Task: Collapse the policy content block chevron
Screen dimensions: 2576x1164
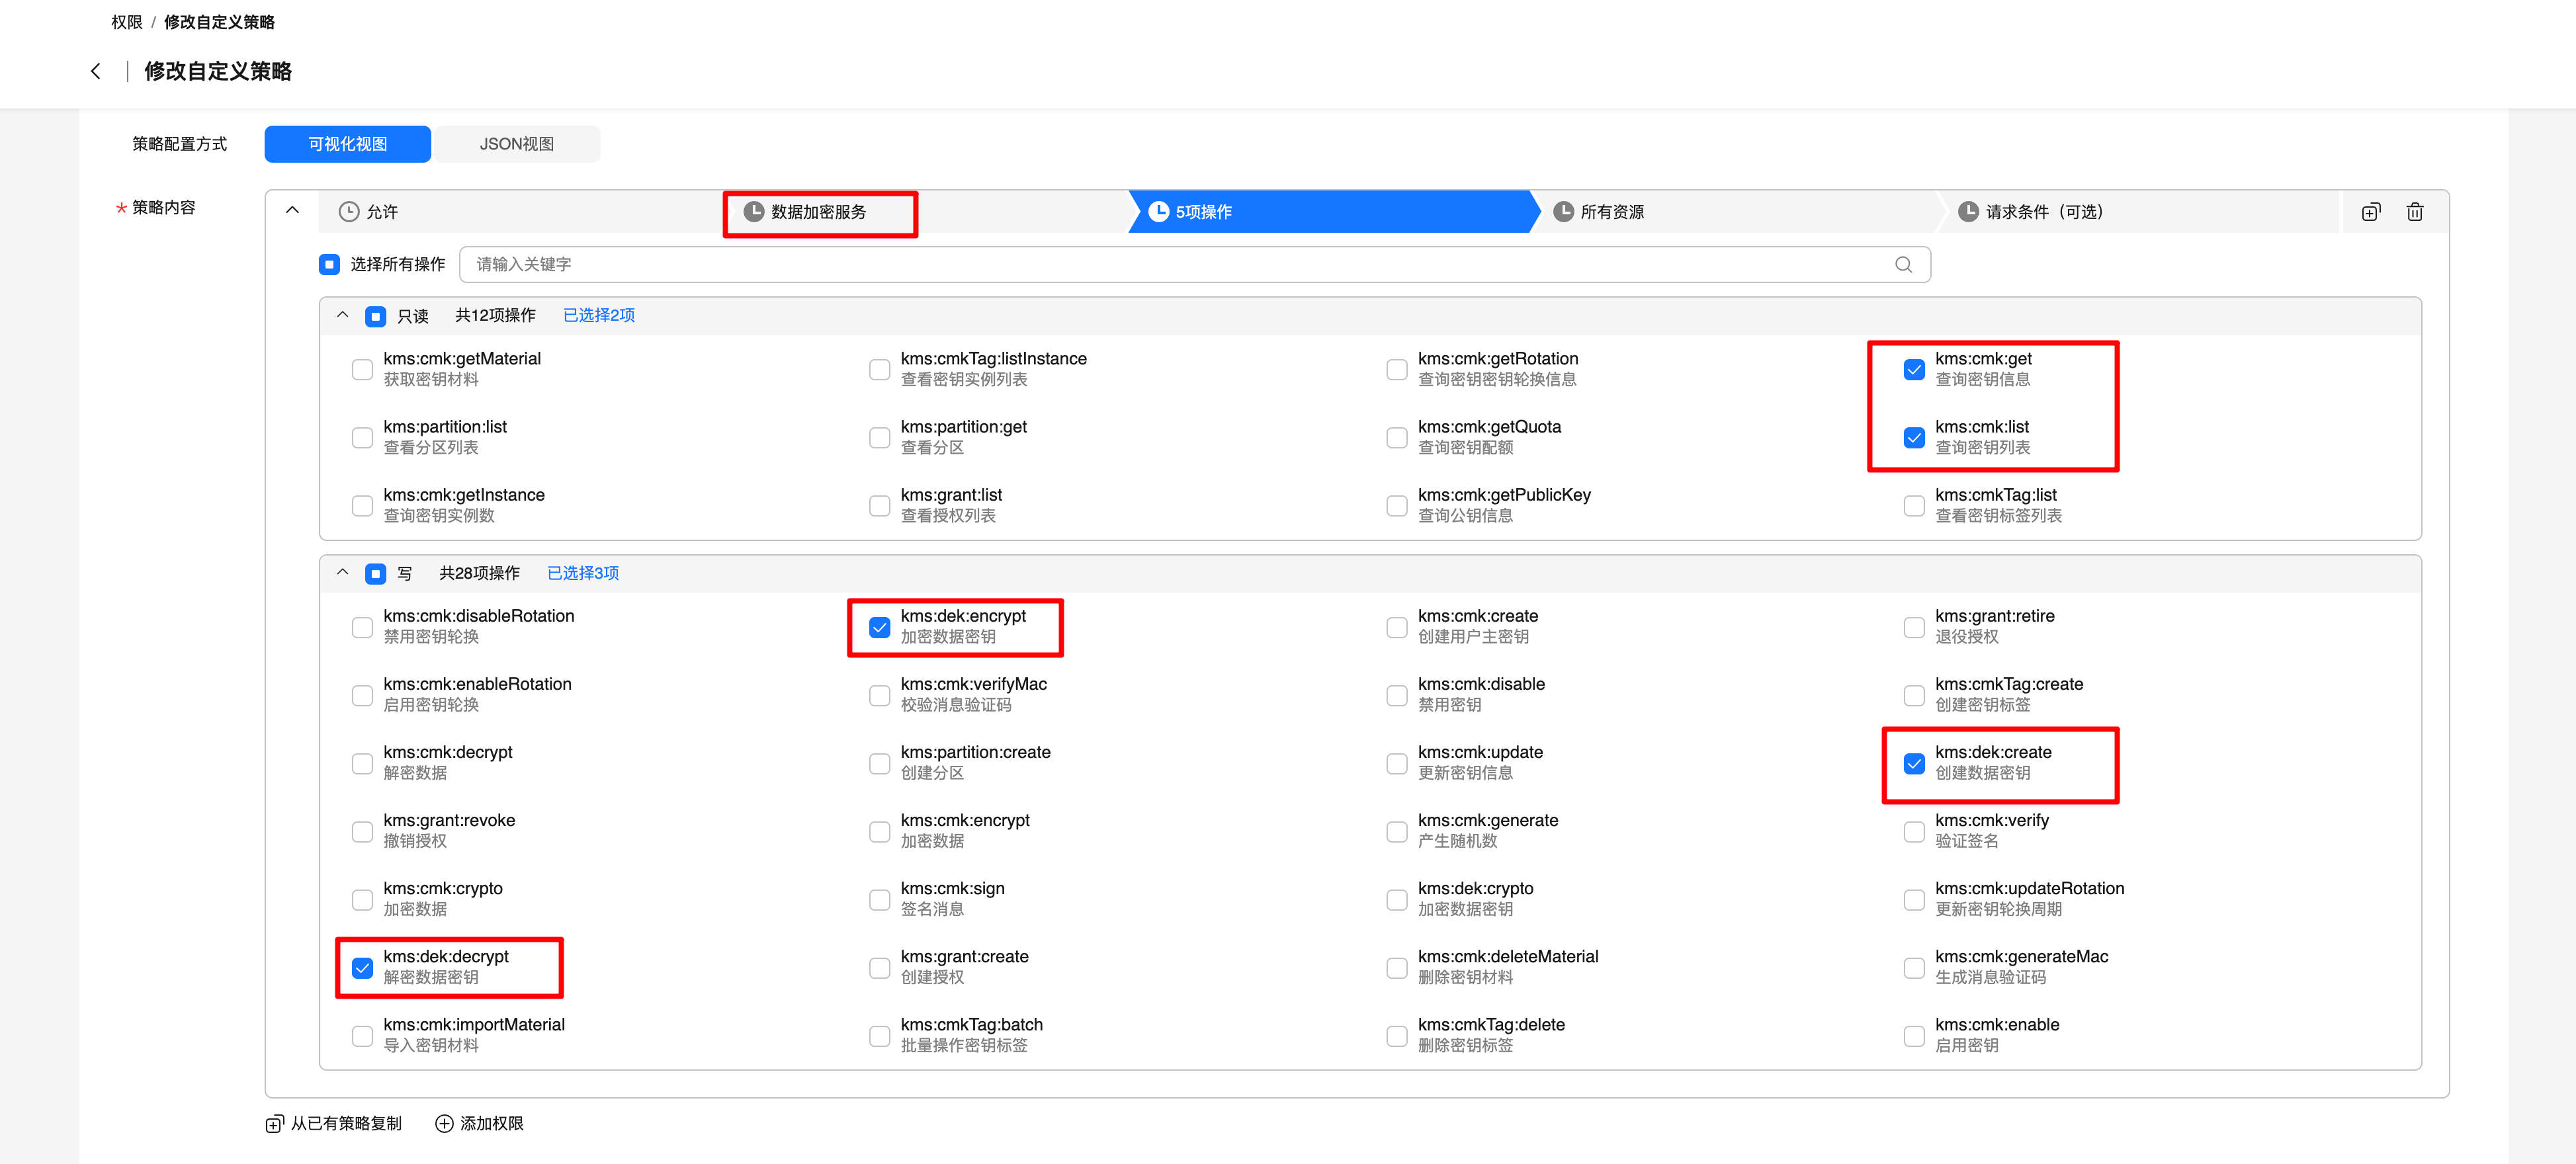Action: coord(292,211)
